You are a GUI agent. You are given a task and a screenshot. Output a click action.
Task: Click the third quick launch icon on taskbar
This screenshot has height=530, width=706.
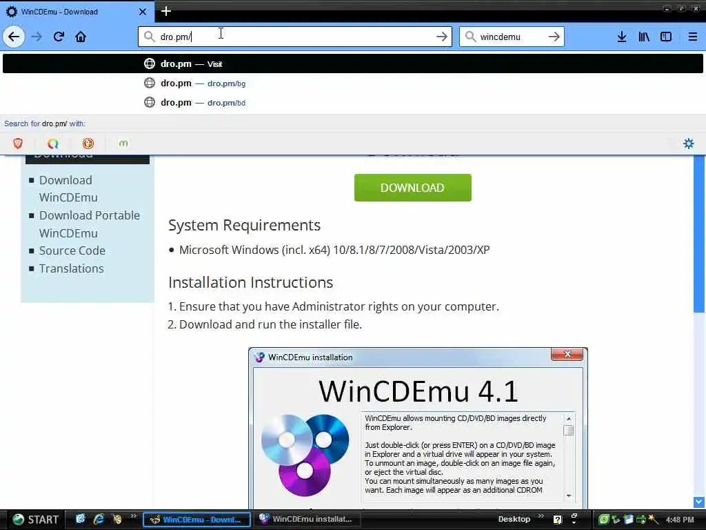pos(117,519)
